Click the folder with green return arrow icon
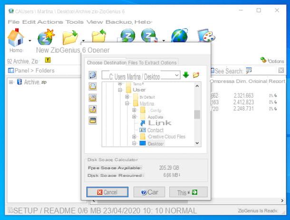This screenshot has height=220, width=290. click(99, 36)
